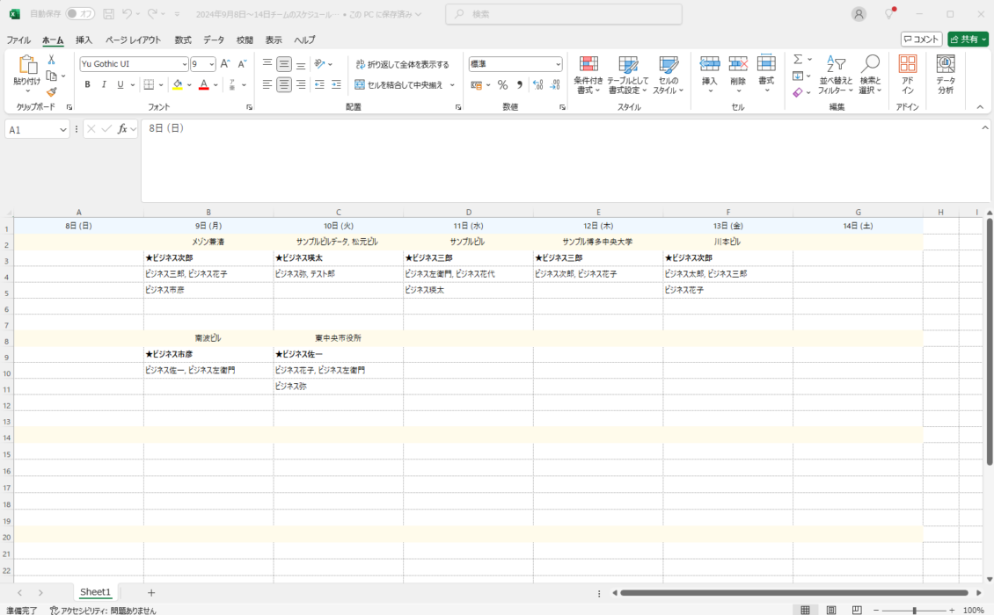The image size is (994, 615).
Task: Click the text orientation icon
Action: pyautogui.click(x=319, y=64)
